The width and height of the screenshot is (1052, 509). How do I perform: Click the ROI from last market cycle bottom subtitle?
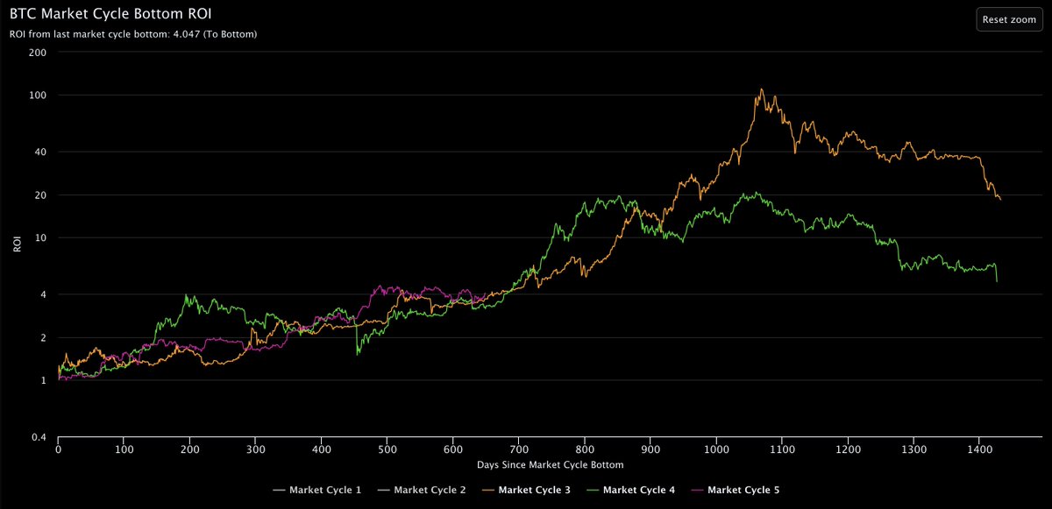(x=133, y=34)
